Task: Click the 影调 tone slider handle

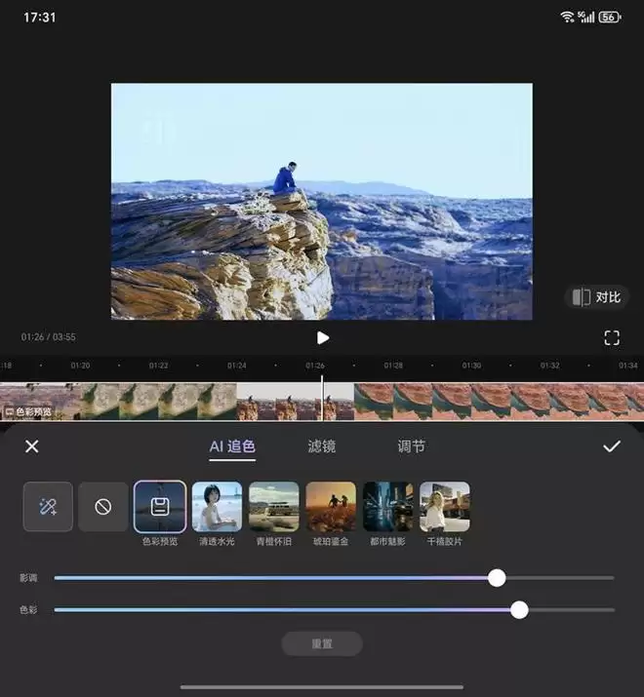Action: point(497,578)
